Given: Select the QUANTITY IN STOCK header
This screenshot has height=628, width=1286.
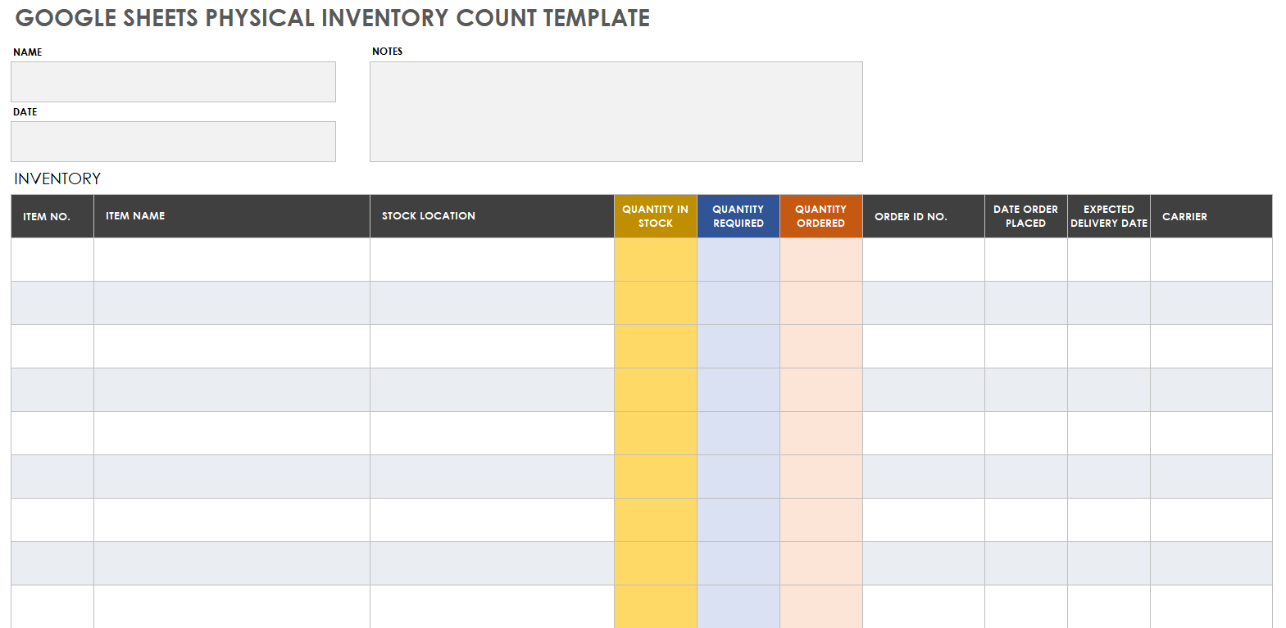Looking at the screenshot, I should click(x=656, y=216).
